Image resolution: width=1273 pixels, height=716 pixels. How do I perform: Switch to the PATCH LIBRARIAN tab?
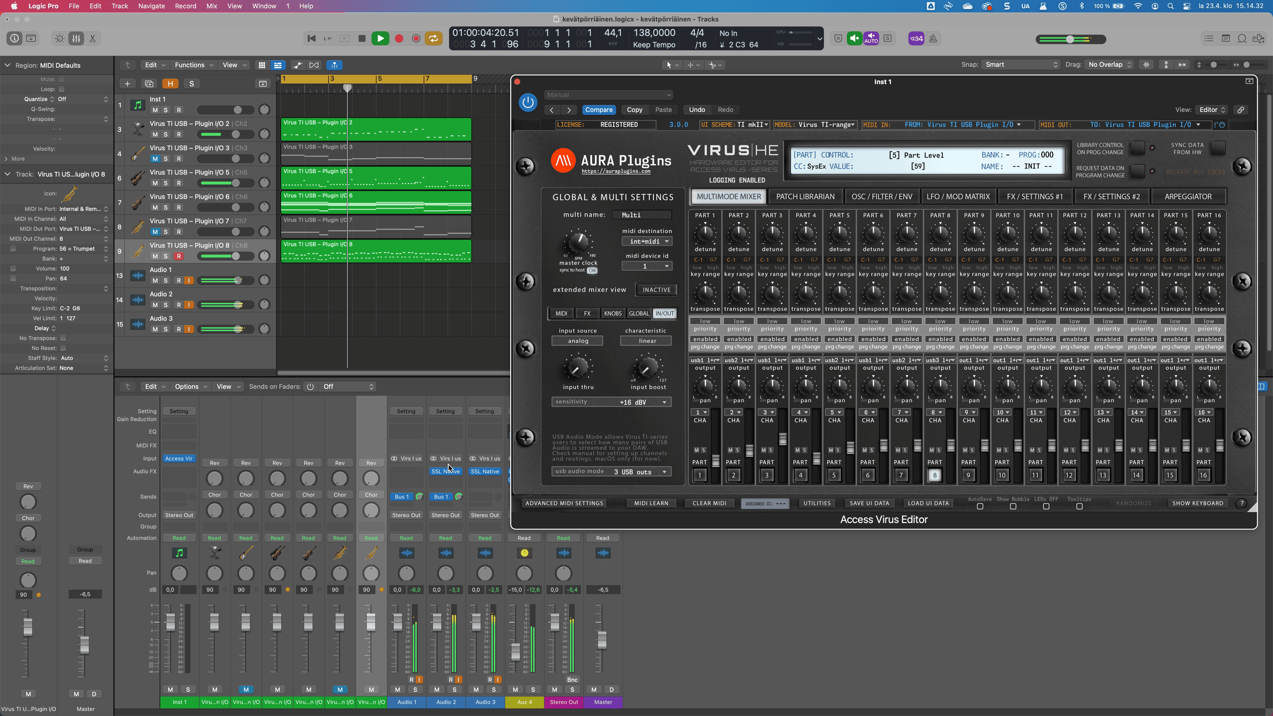point(805,196)
